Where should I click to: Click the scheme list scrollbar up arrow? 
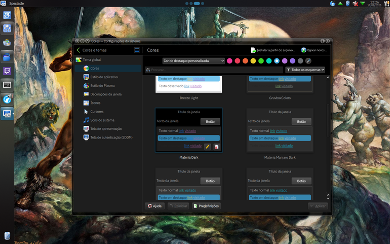328,78
